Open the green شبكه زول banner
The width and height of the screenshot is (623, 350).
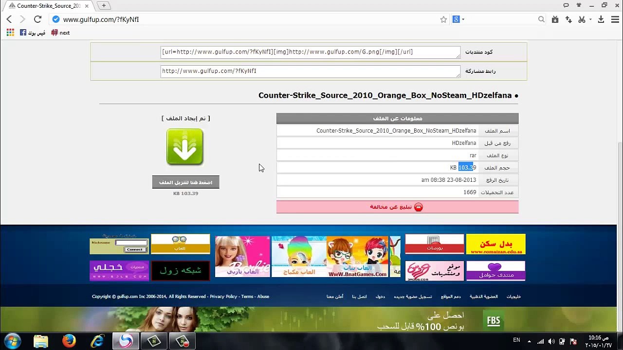click(x=181, y=271)
